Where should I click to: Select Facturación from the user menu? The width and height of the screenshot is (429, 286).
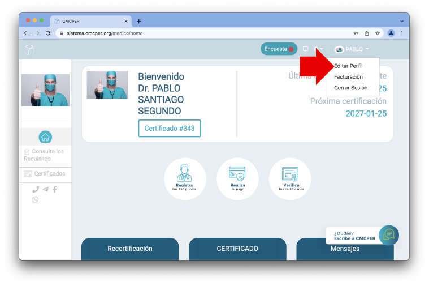(348, 76)
